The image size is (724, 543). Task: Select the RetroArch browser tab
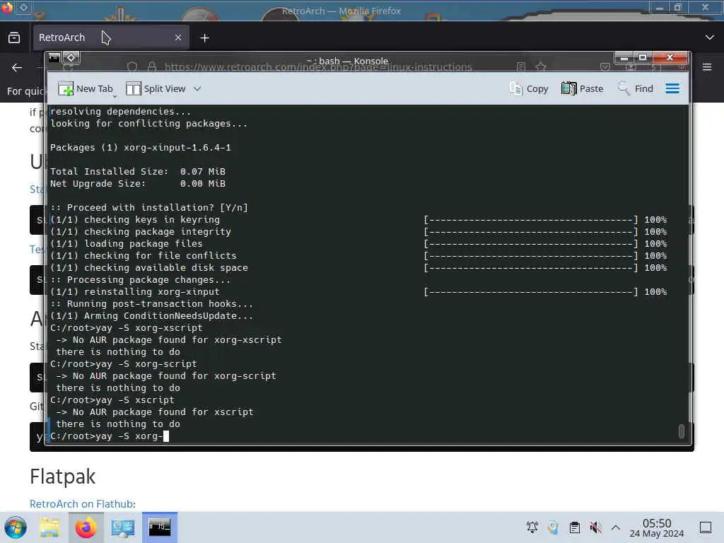tap(110, 38)
